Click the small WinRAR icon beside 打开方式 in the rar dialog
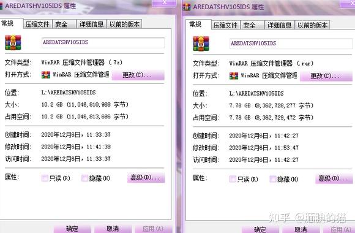The height and width of the screenshot is (233, 355). 234,76
